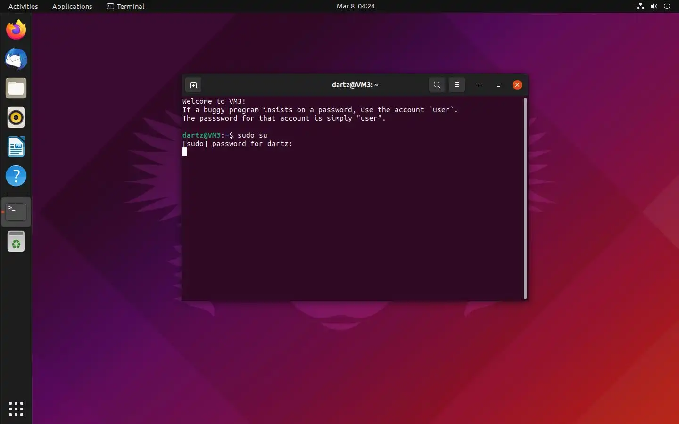Viewport: 679px width, 424px height.
Task: Click the volume speaker icon
Action: 654,6
